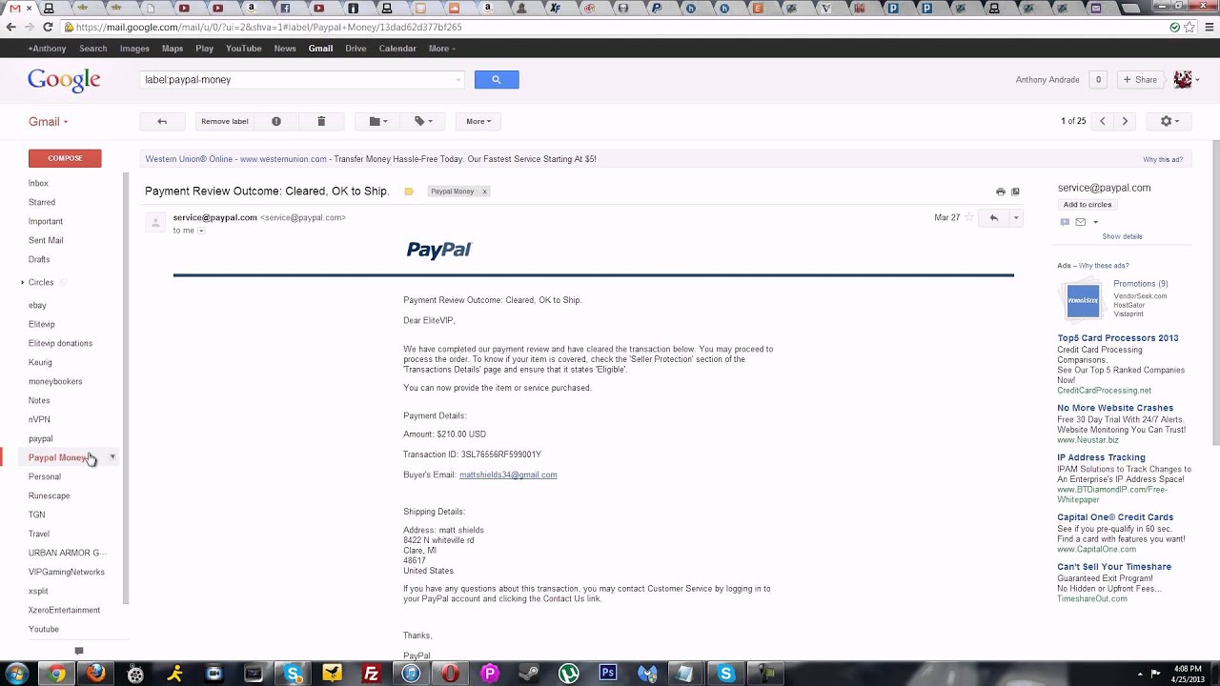The width and height of the screenshot is (1220, 686).
Task: Open the Paypal Money label options arrow
Action: pyautogui.click(x=112, y=457)
